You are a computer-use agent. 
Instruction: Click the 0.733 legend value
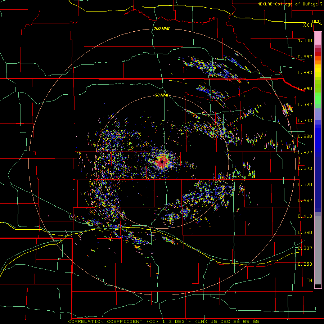[305, 121]
